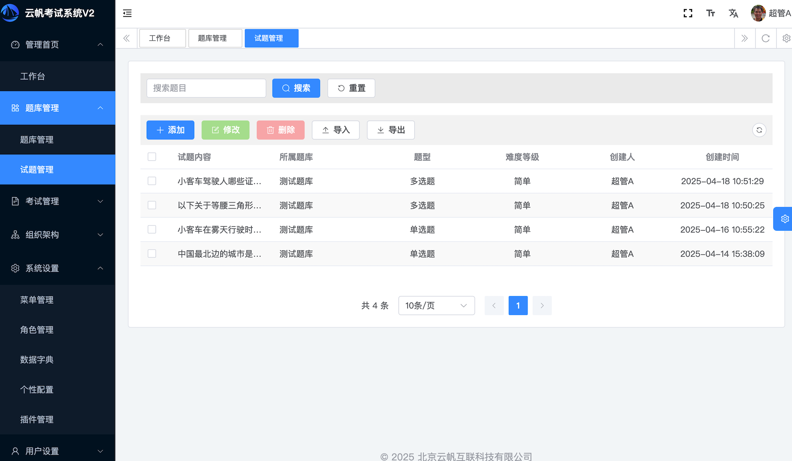Switch to the 工作台 tab

(162, 38)
